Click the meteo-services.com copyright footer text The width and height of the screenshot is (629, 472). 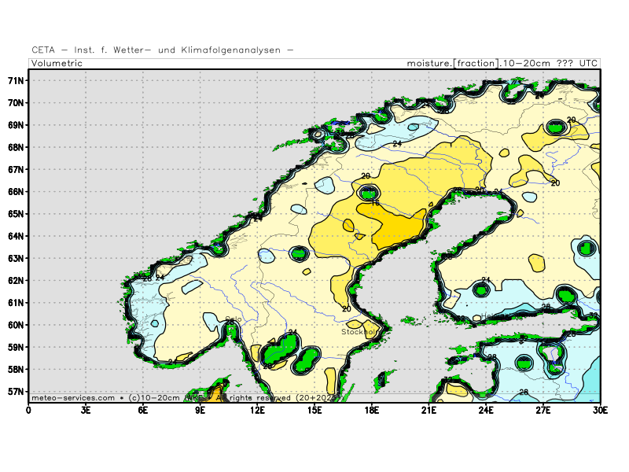(185, 398)
